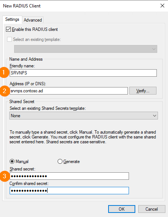
Task: Close the New RADIUS Client dialog
Action: [162, 6]
